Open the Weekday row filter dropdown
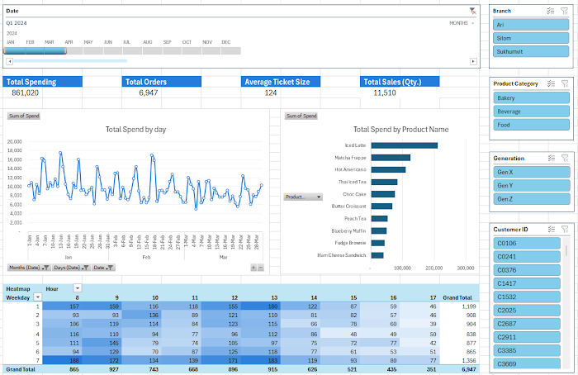This screenshot has width=578, height=375. point(38,297)
